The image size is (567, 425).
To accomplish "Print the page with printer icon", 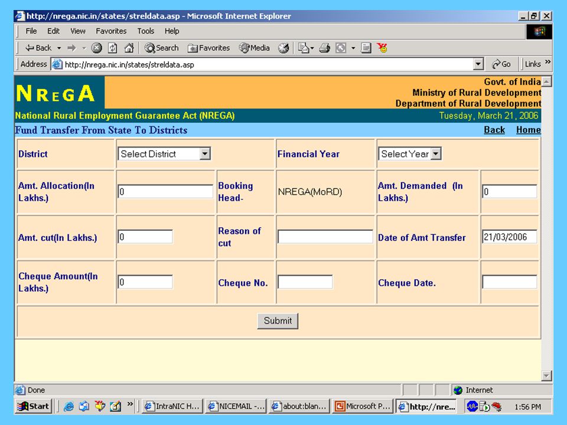I will (324, 48).
